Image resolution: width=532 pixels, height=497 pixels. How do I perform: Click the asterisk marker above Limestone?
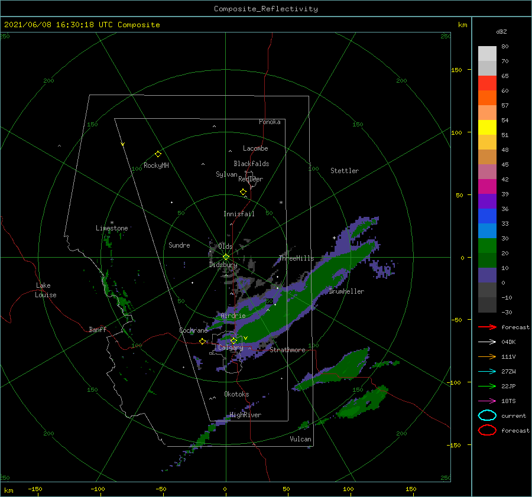[x=112, y=223]
